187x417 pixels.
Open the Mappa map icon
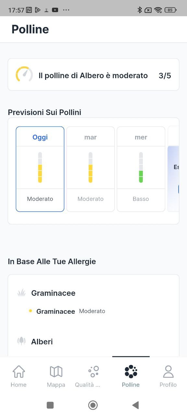56,371
